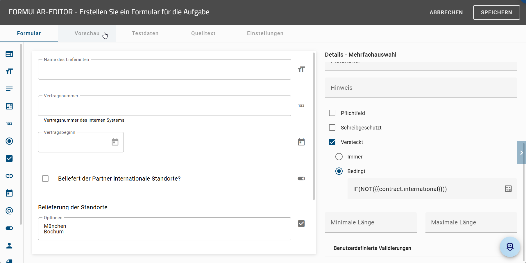This screenshot has height=263, width=526.
Task: Enable the Pflichtfeld checkbox
Action: [x=332, y=113]
